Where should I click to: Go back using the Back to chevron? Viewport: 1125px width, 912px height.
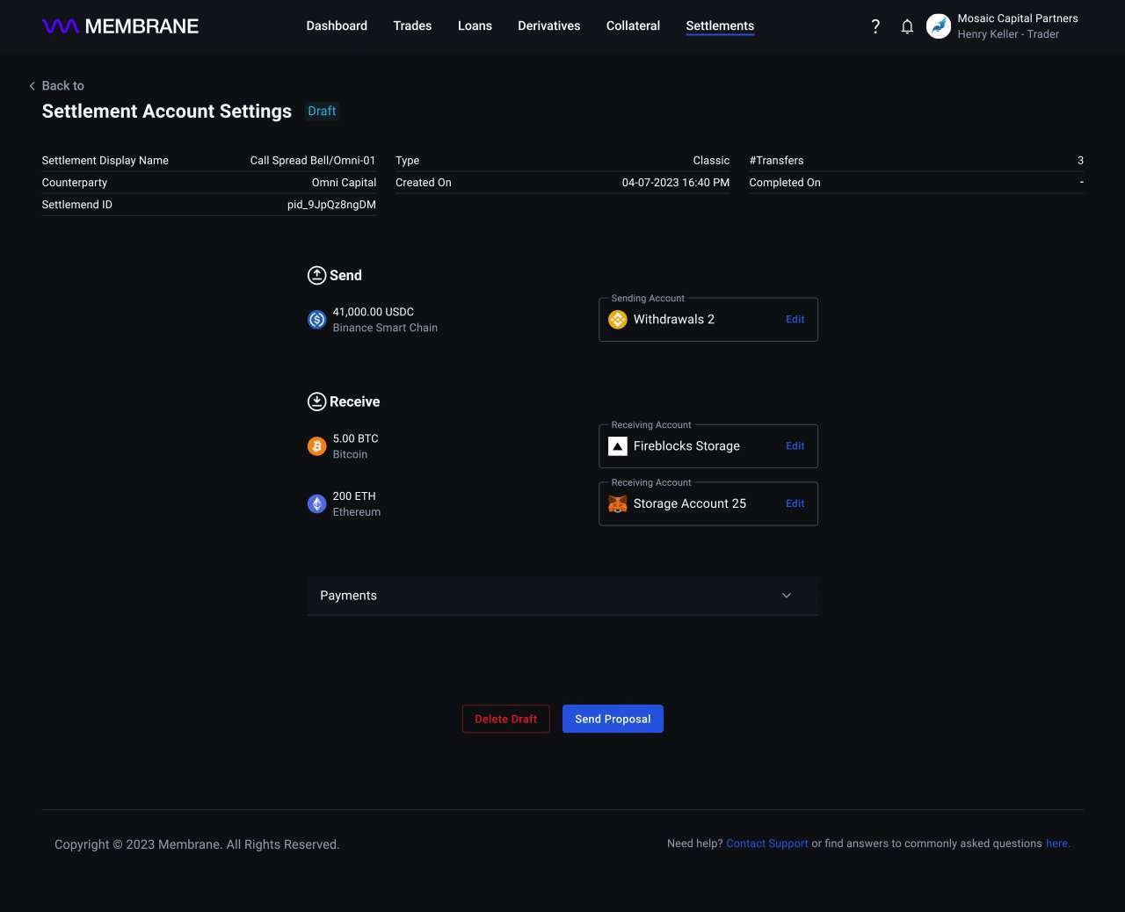point(33,86)
